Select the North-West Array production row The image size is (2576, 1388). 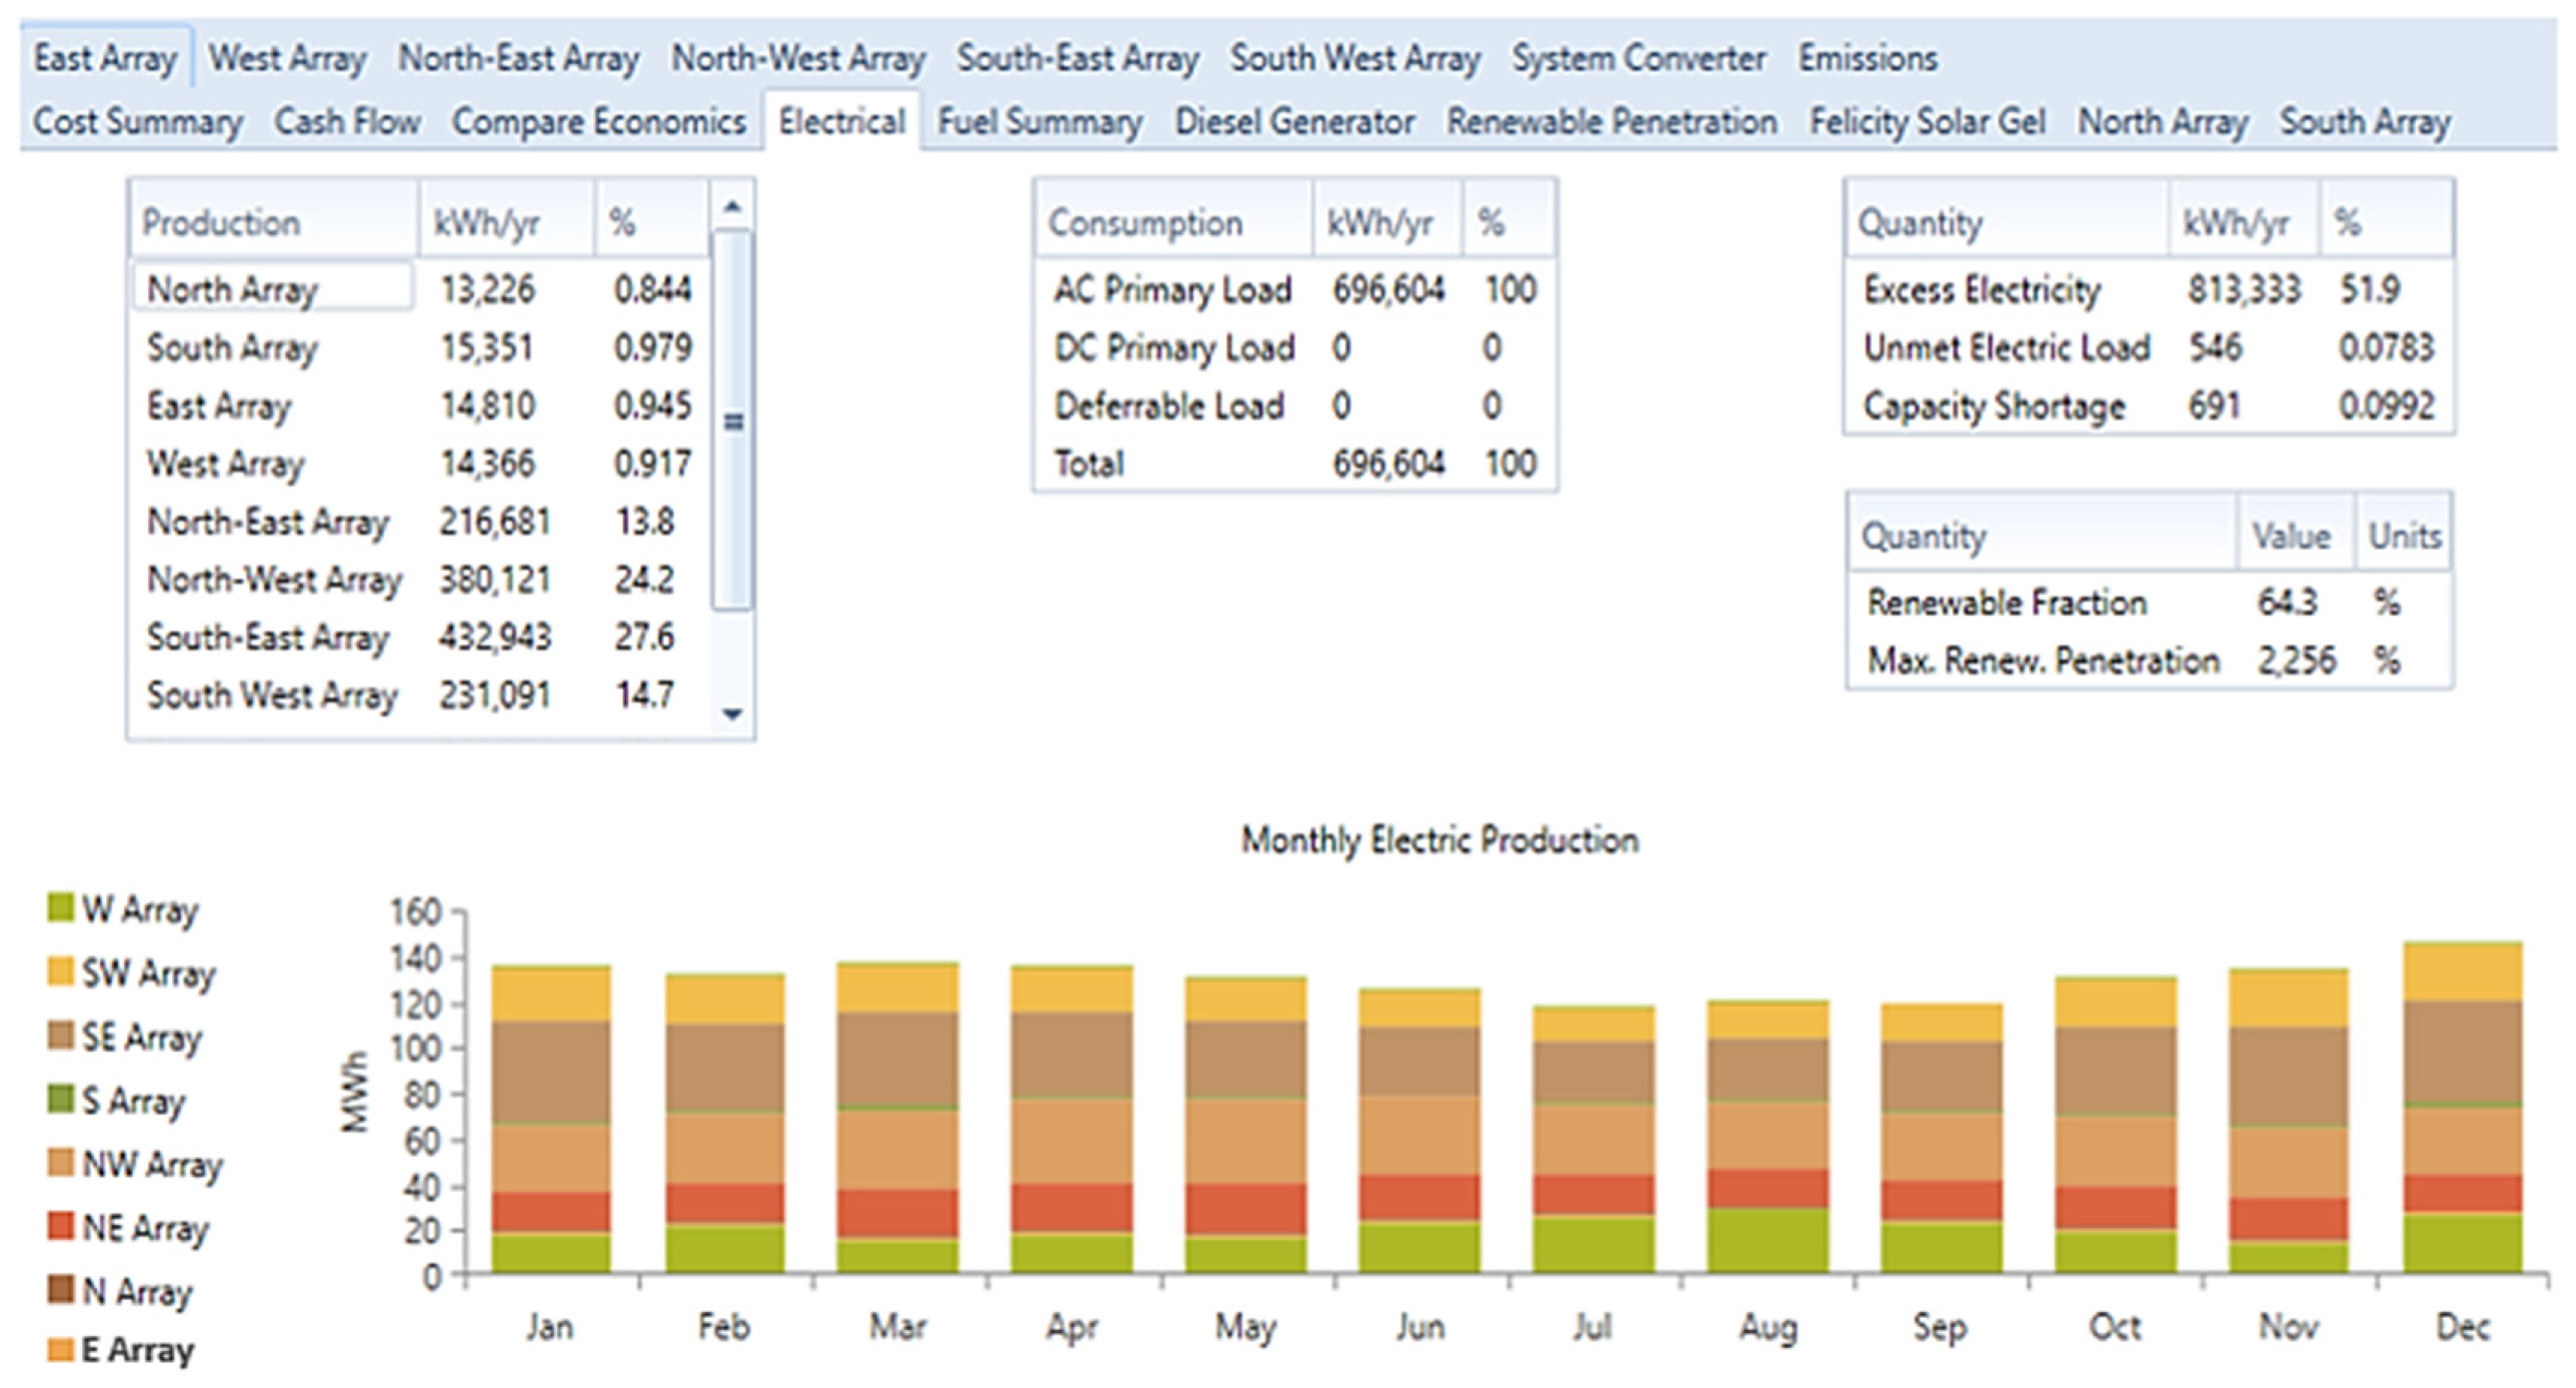420,579
